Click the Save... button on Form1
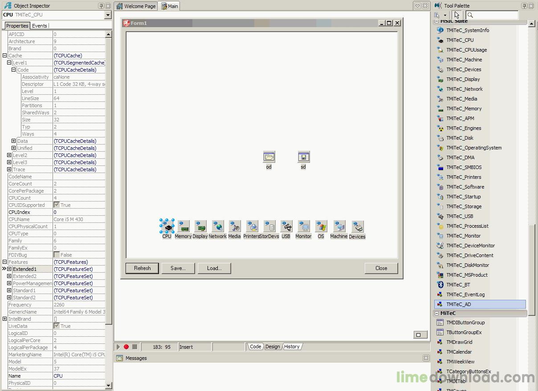Image resolution: width=538 pixels, height=391 pixels. 178,268
